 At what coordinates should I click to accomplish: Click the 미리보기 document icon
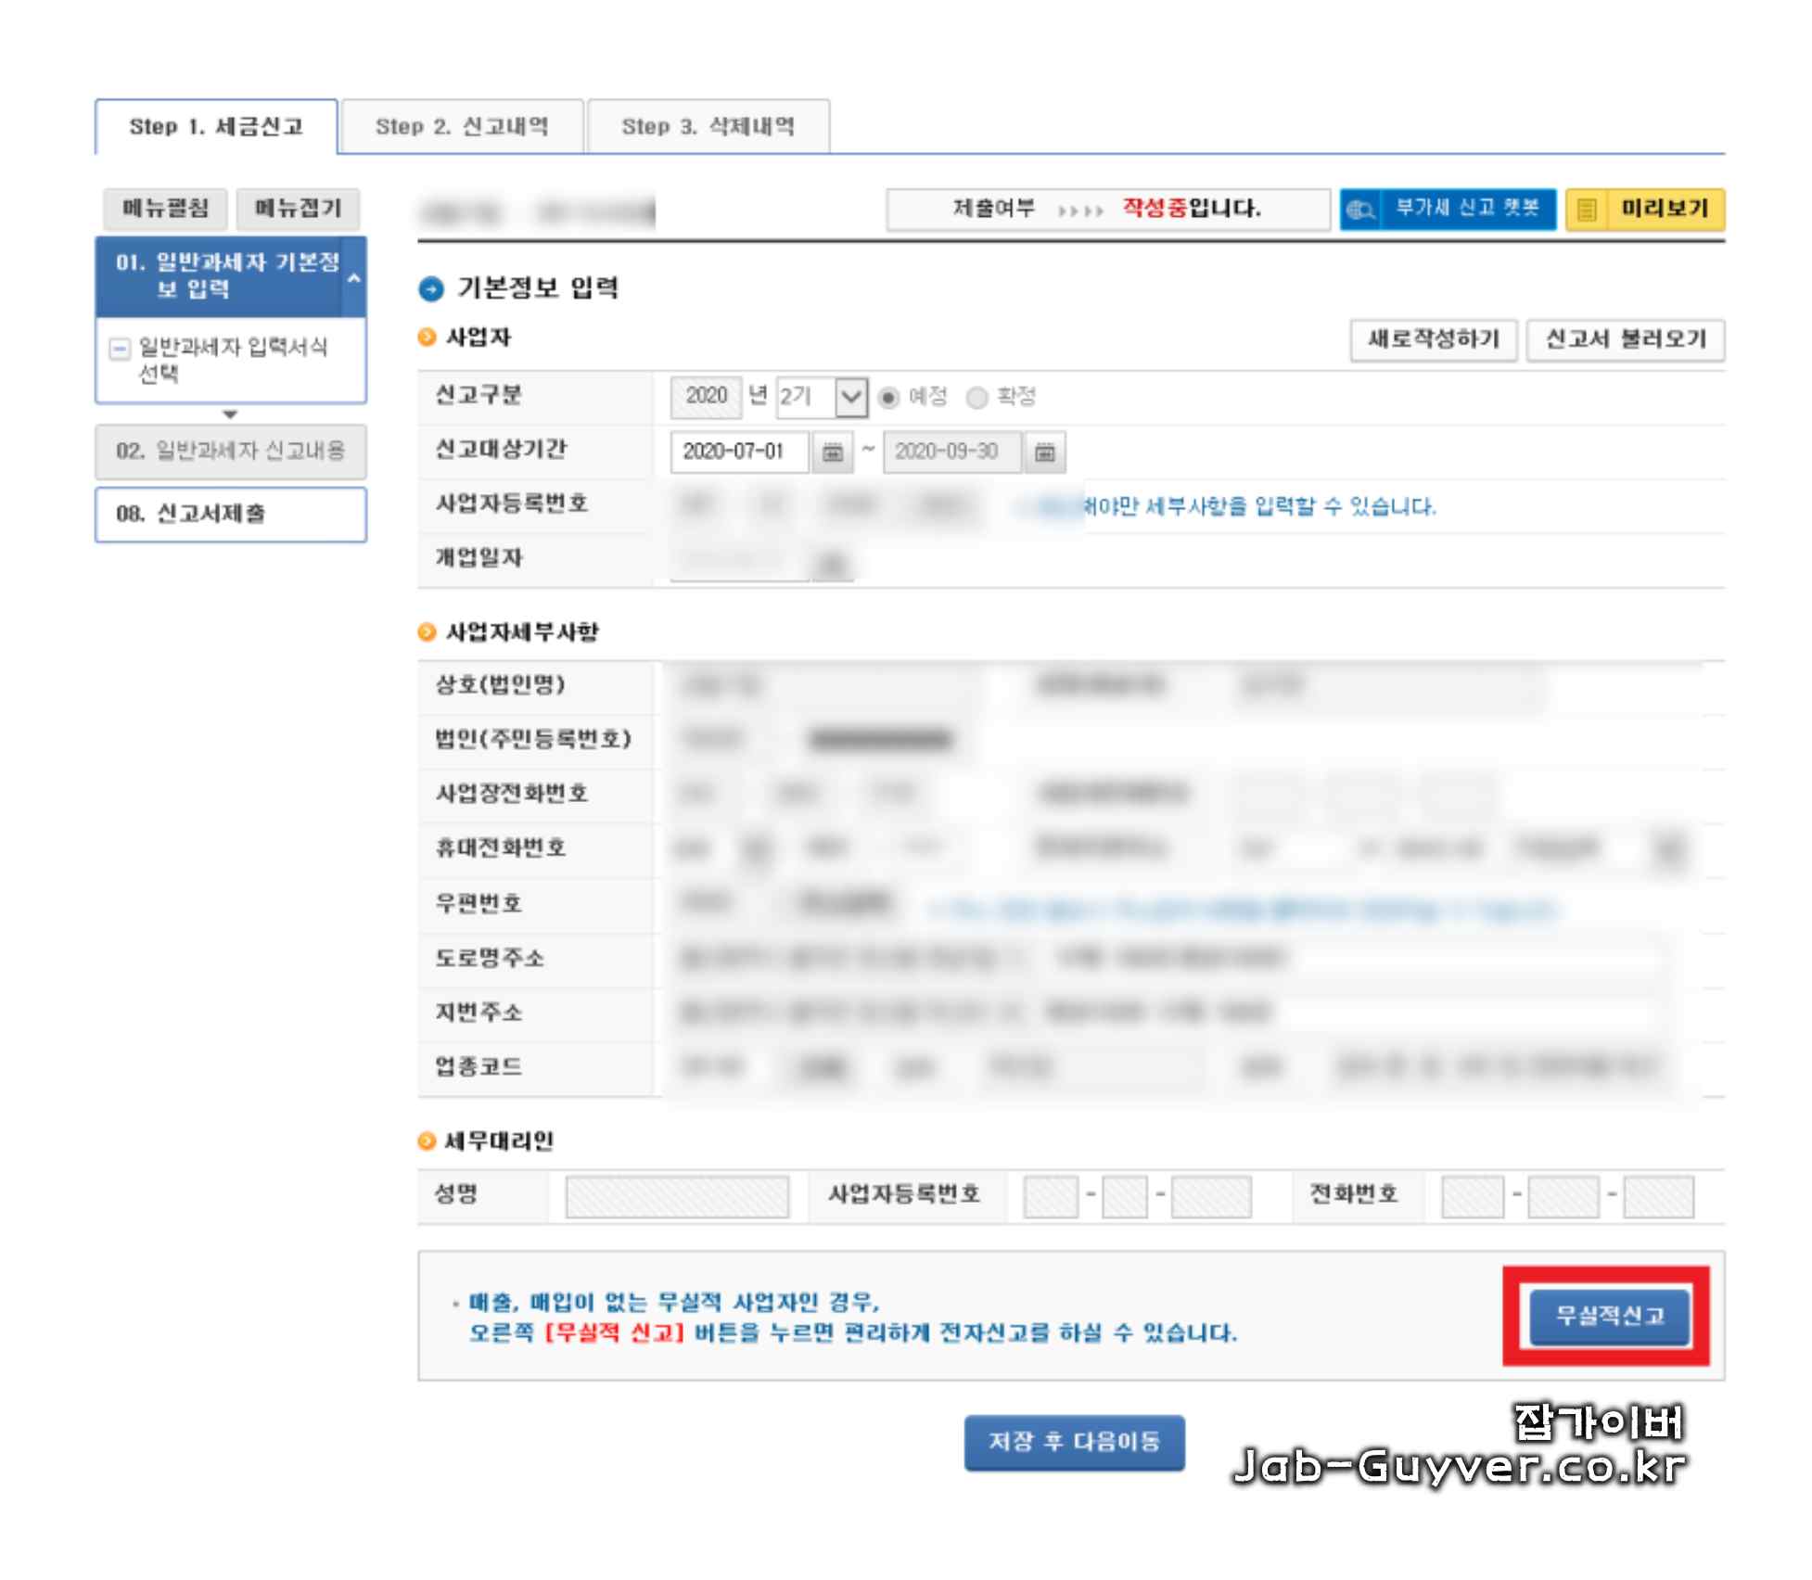click(1586, 210)
